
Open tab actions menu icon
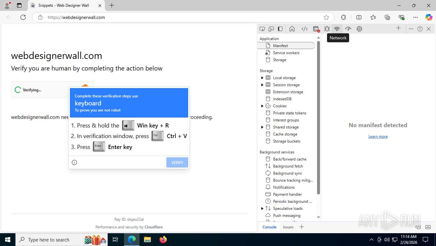point(19,5)
